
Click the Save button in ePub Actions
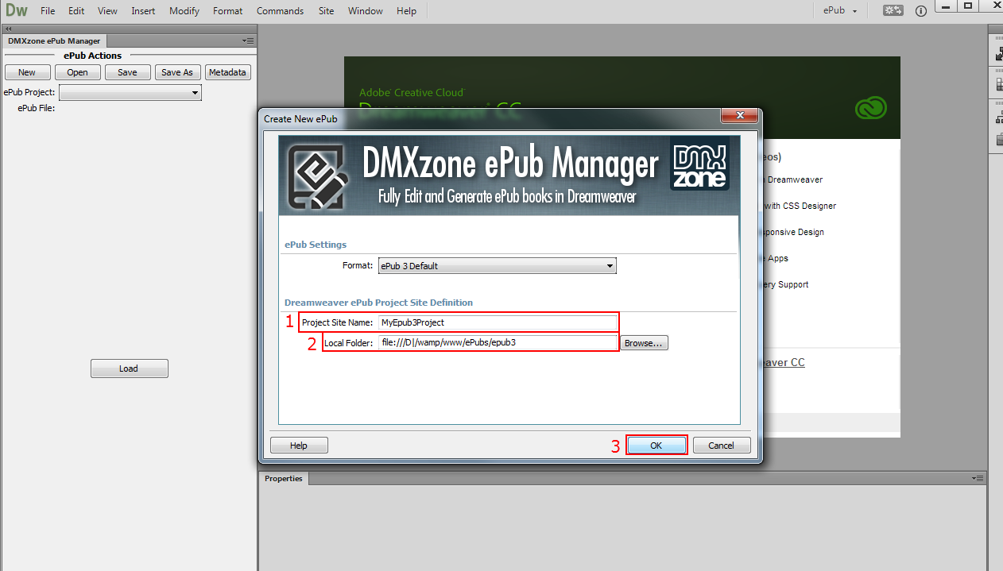point(127,72)
